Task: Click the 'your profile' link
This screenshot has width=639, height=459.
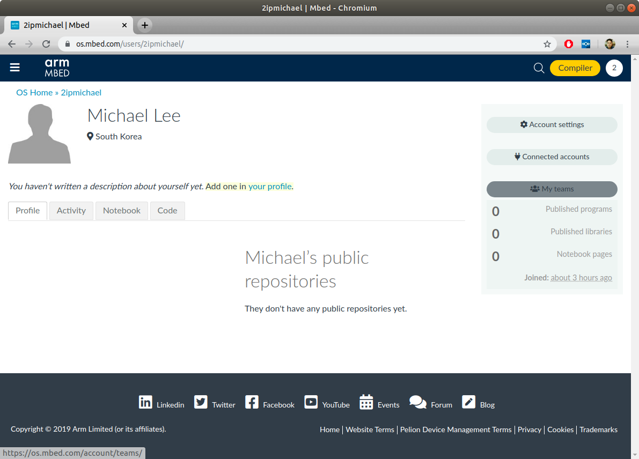Action: [x=270, y=187]
